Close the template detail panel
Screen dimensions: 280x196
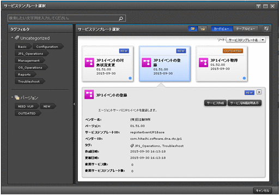pyautogui.click(x=259, y=92)
